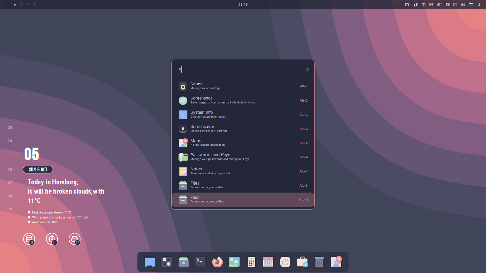This screenshot has width=486, height=273.
Task: Open the four-square workspace overview dock icon
Action: tap(167, 262)
